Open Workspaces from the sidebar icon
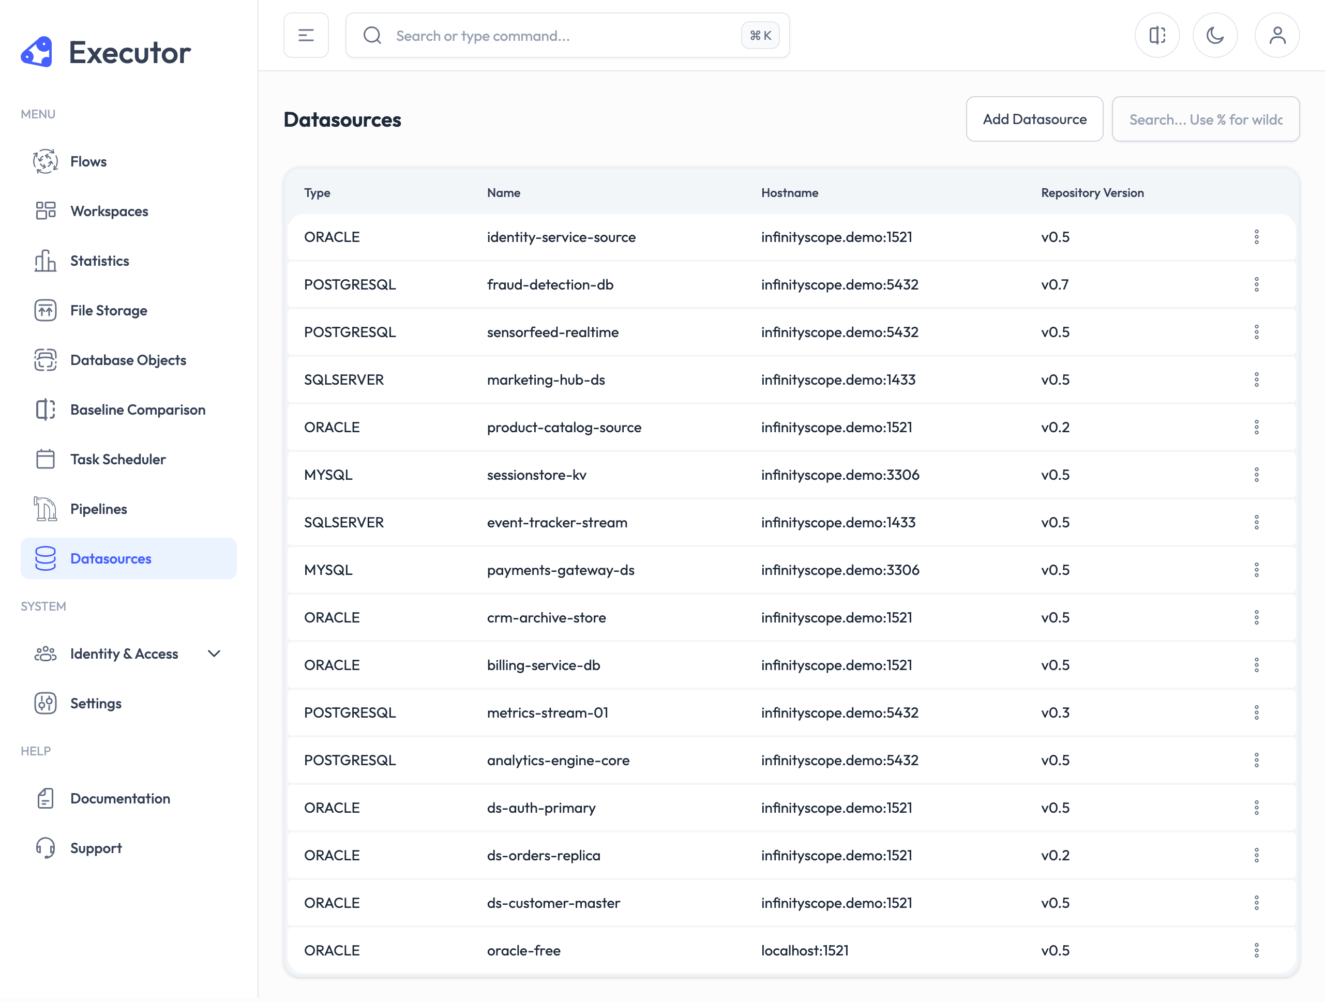 tap(45, 211)
